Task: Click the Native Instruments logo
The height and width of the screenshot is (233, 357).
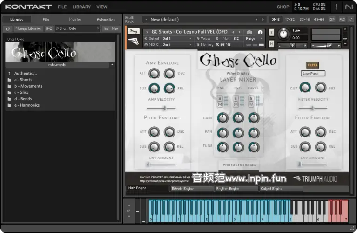Action: tap(349, 7)
